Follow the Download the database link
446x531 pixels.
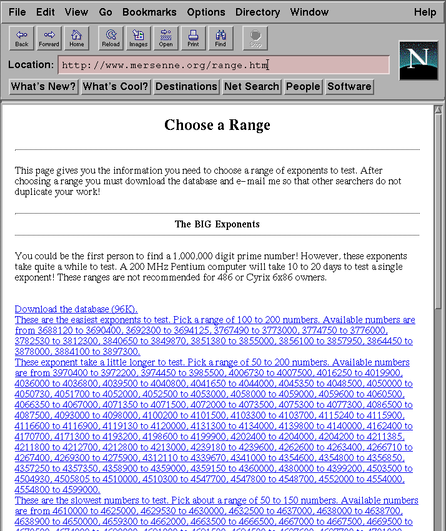coord(76,309)
